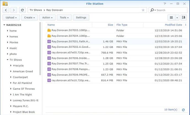Select the s07e05.720p MKV file icon
The image size is (190, 115).
[49, 53]
